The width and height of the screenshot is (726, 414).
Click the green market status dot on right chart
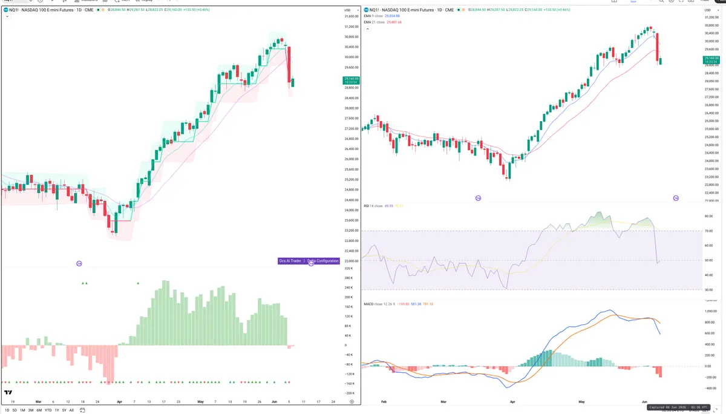coord(458,10)
